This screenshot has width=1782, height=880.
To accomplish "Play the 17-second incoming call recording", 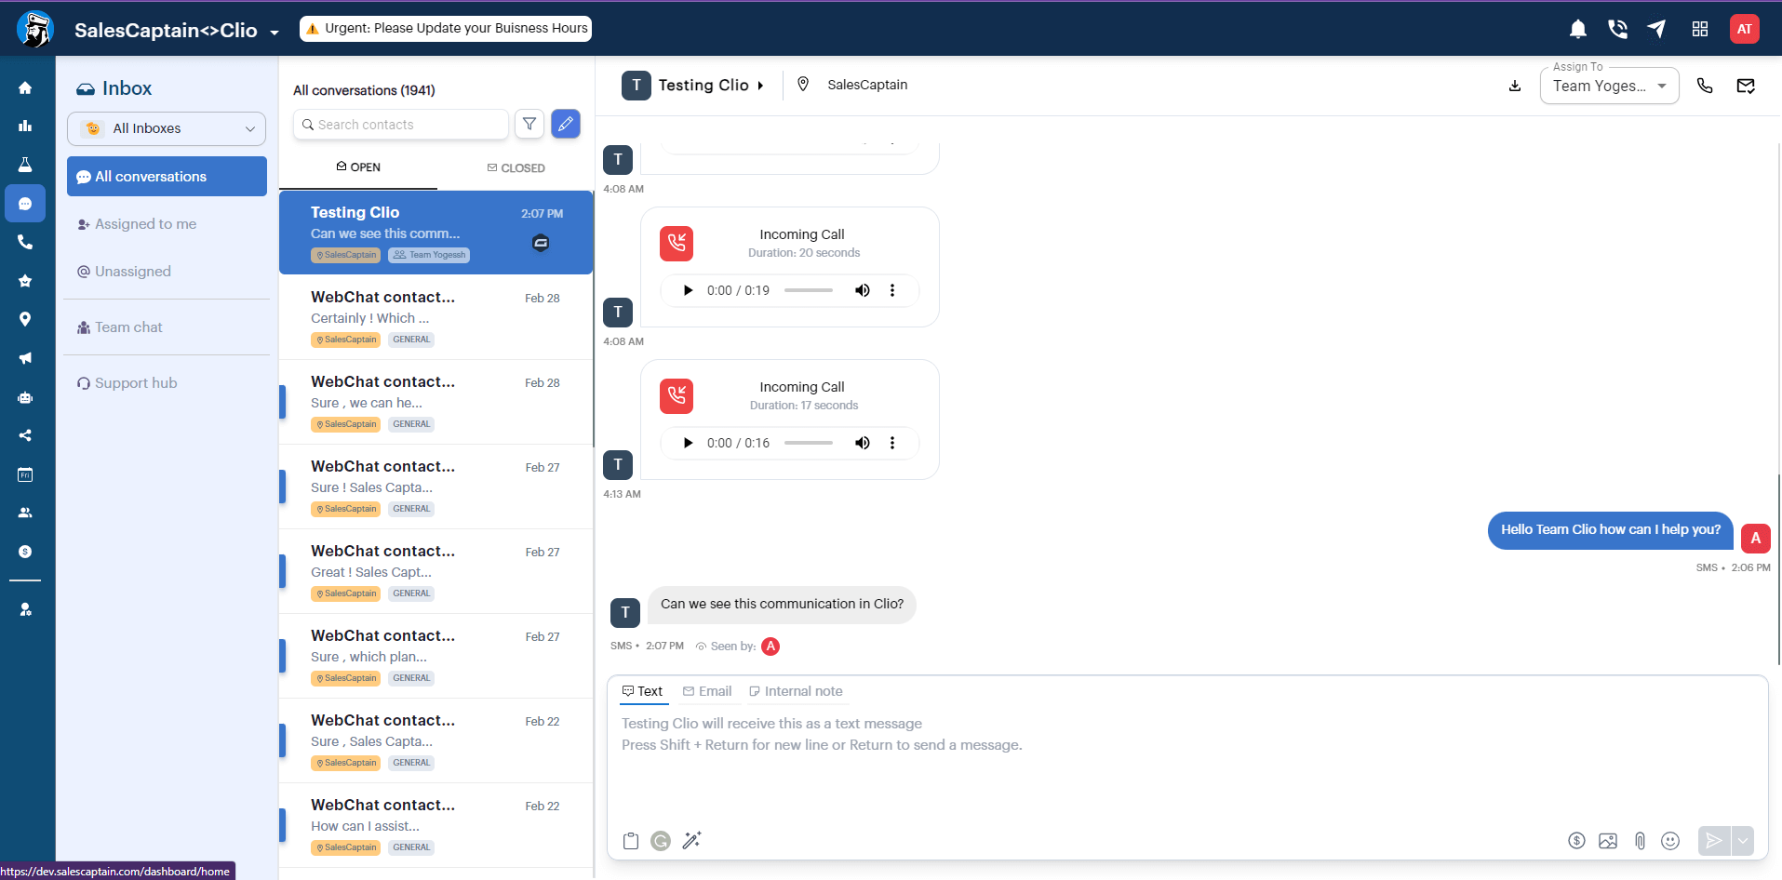I will pyautogui.click(x=688, y=443).
